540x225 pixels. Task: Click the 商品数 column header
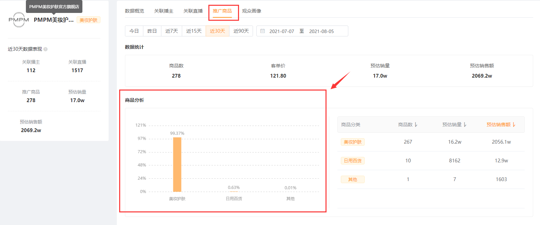tap(406, 125)
